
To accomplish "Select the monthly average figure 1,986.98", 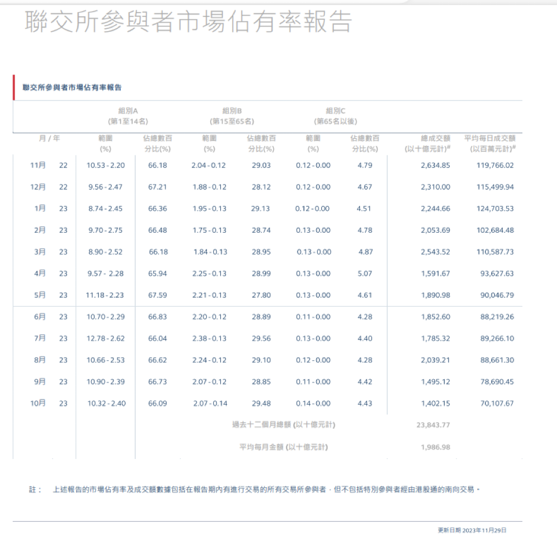I will pos(435,447).
